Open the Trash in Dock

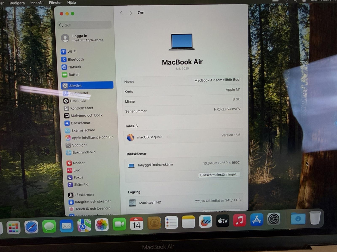[315, 218]
